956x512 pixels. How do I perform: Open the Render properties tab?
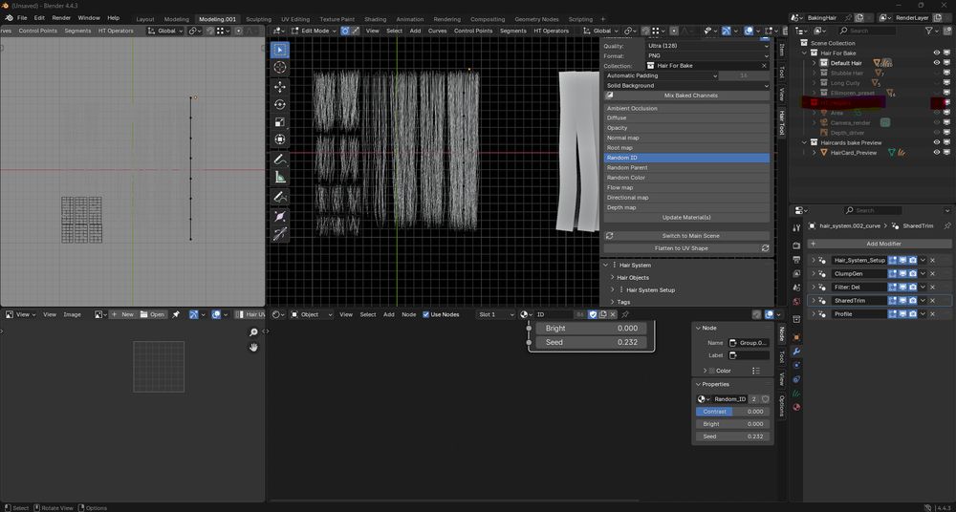click(x=796, y=245)
